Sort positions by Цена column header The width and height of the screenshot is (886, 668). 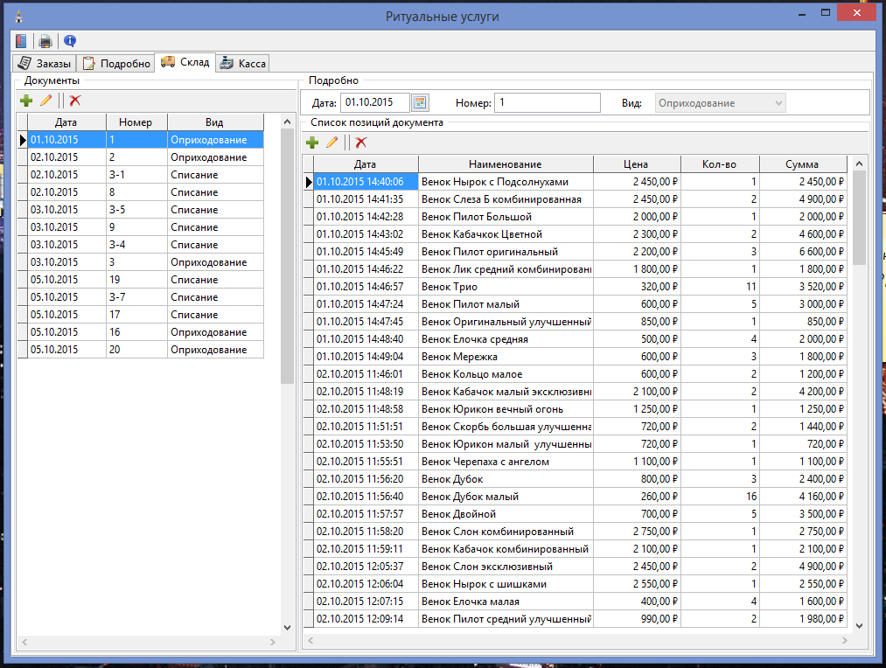(637, 164)
